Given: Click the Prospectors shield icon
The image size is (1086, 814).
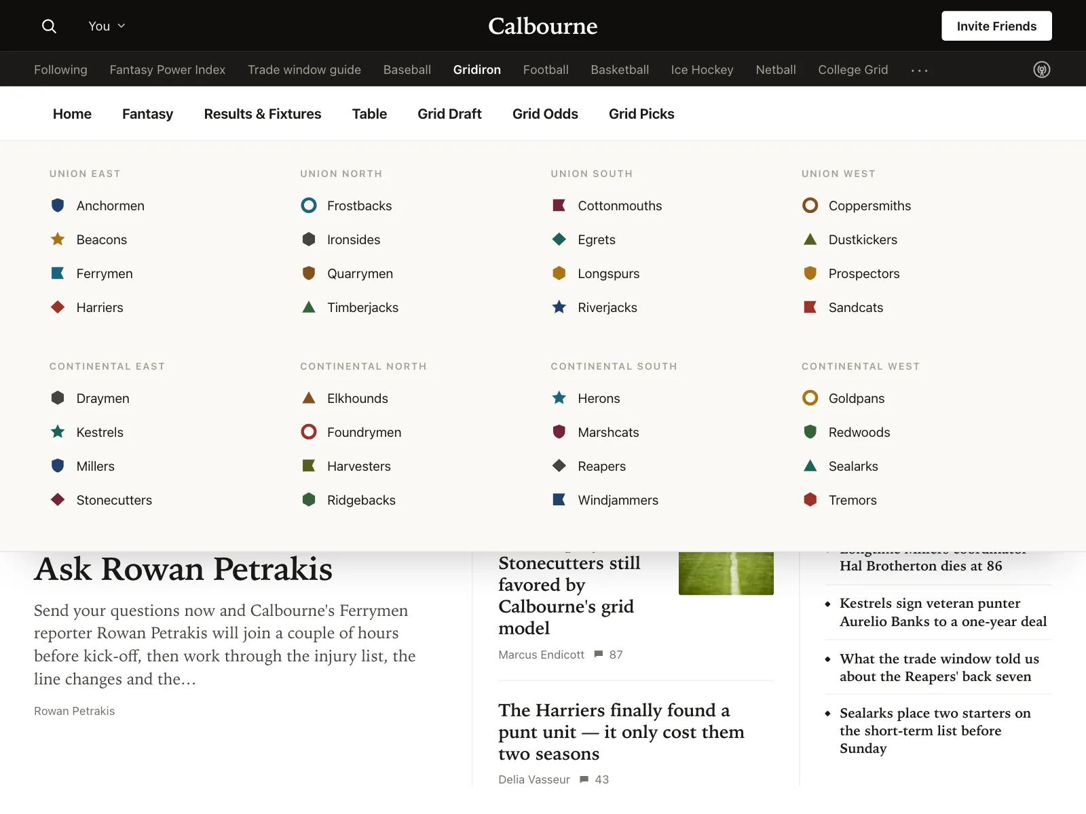Looking at the screenshot, I should (810, 273).
